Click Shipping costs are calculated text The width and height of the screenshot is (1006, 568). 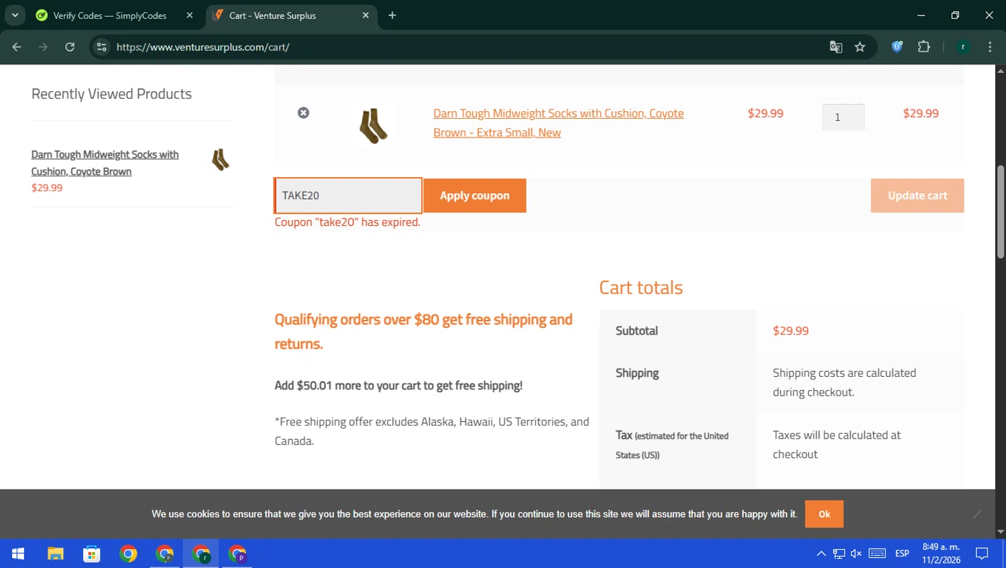844,382
